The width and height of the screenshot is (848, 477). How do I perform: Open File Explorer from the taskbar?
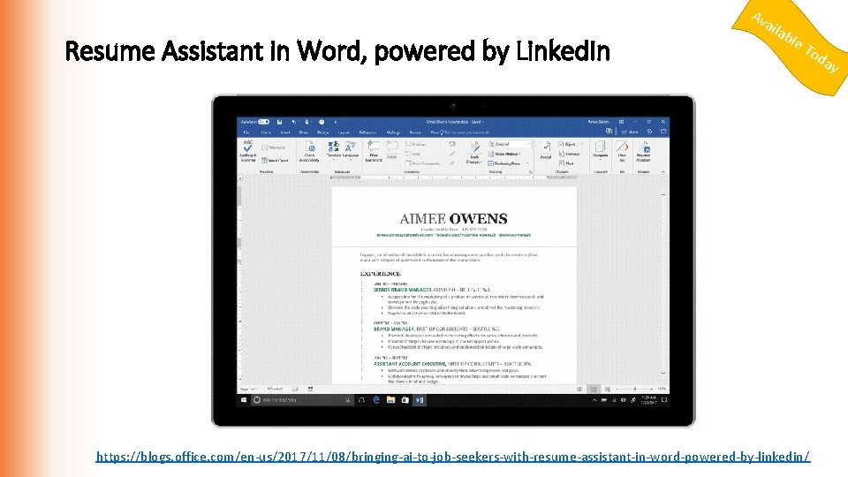click(390, 400)
